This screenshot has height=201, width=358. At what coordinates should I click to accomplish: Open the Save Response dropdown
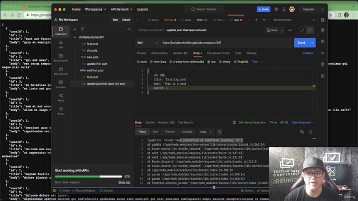pos(303,123)
